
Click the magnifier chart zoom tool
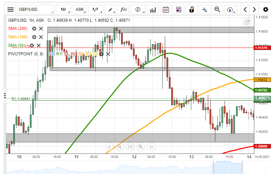pyautogui.click(x=217, y=10)
